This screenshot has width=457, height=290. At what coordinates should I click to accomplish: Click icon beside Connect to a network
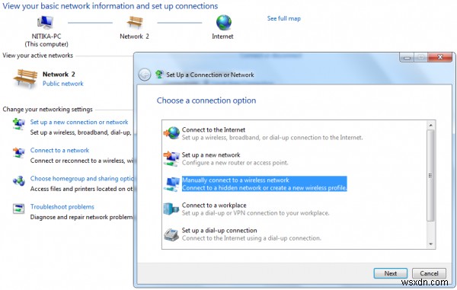coord(18,152)
